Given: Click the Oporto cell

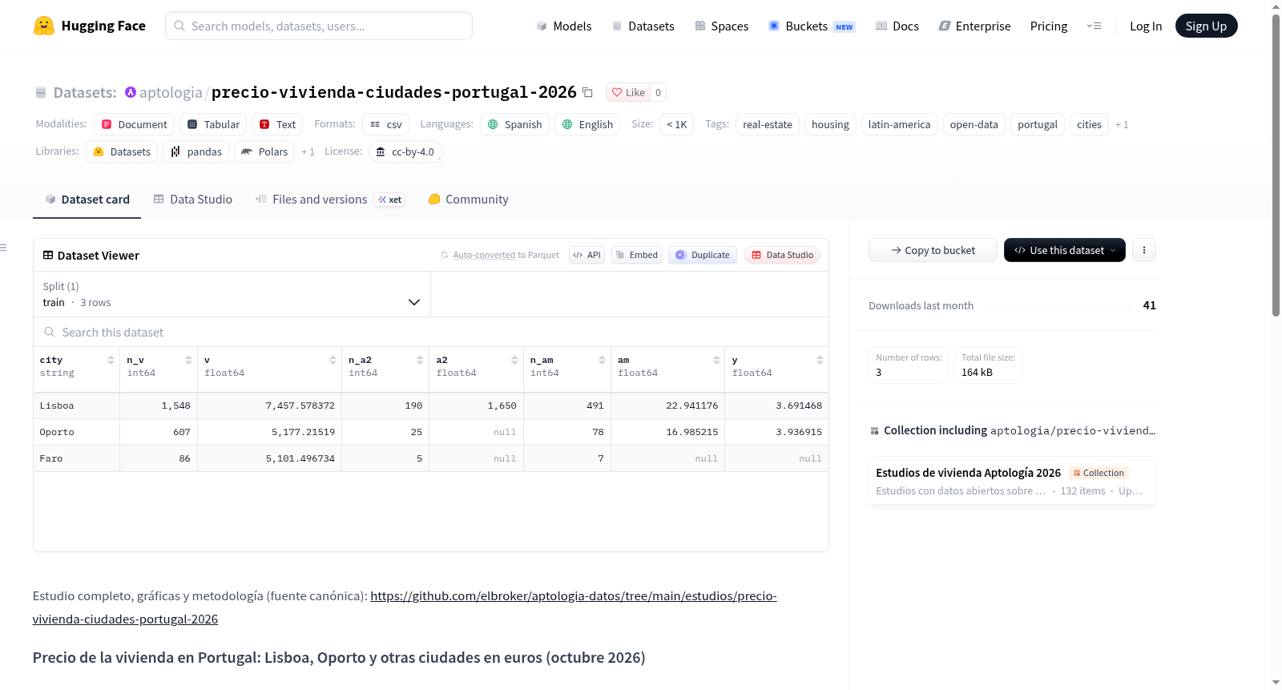Looking at the screenshot, I should [76, 432].
